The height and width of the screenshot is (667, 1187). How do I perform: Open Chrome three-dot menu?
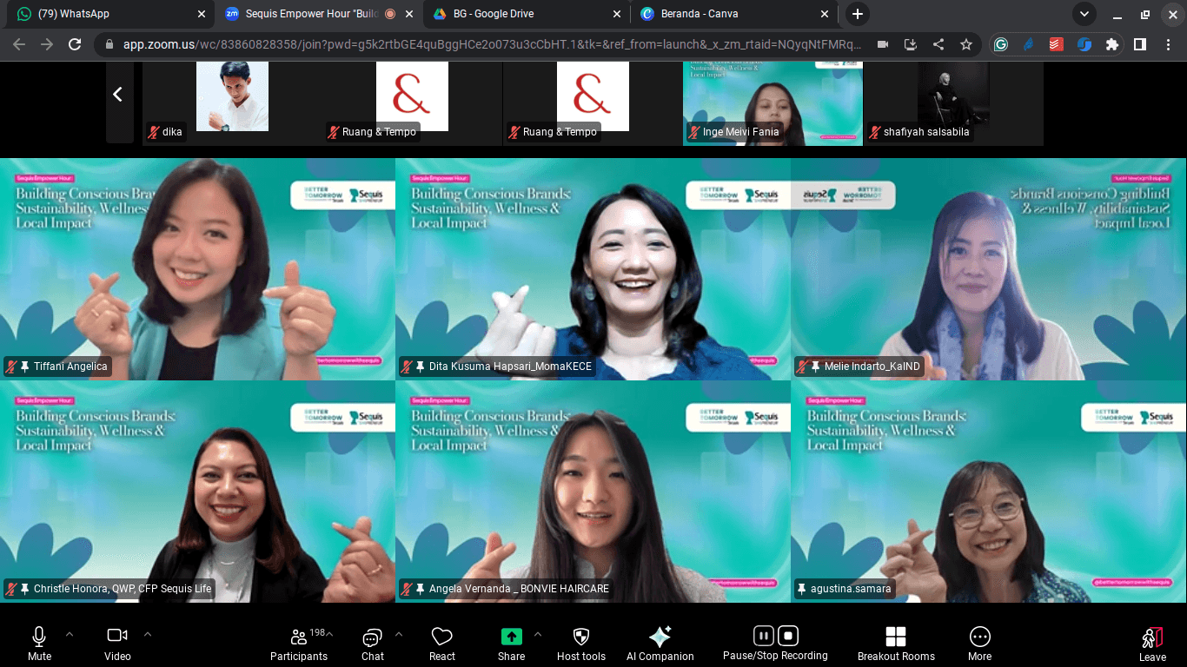[x=1168, y=44]
